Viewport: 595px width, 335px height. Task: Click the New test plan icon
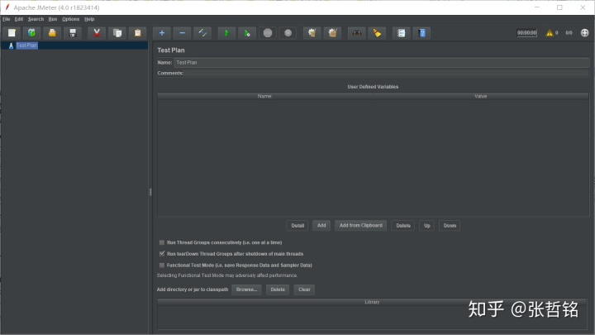[12, 33]
